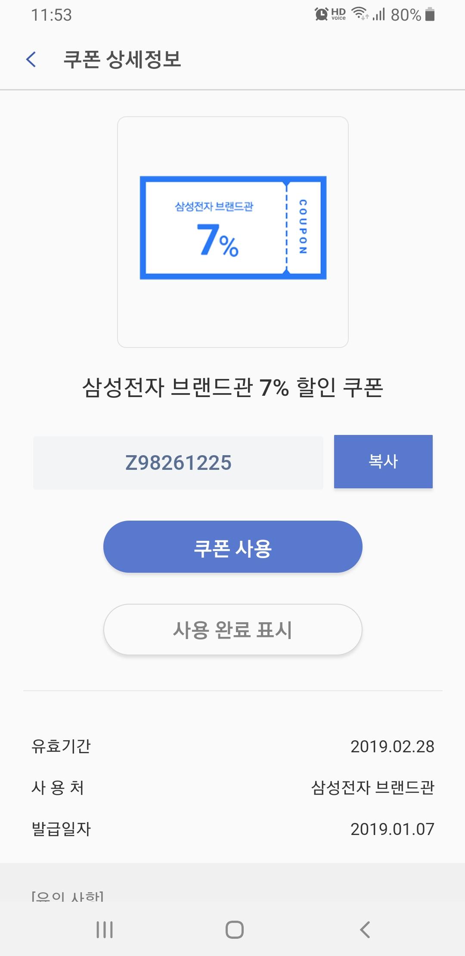Tap the HD voice status icon
This screenshot has height=956, width=465.
point(338,15)
